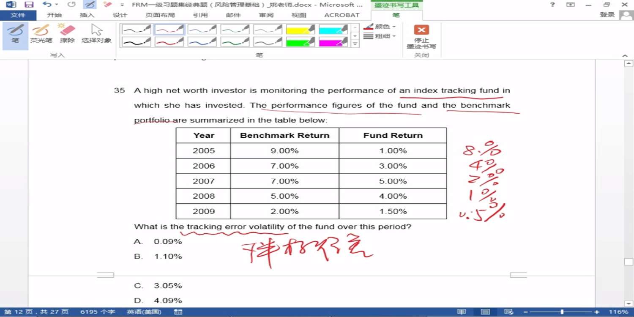Click the Word application icon in title bar
This screenshot has height=317, width=634.
click(x=11, y=5)
